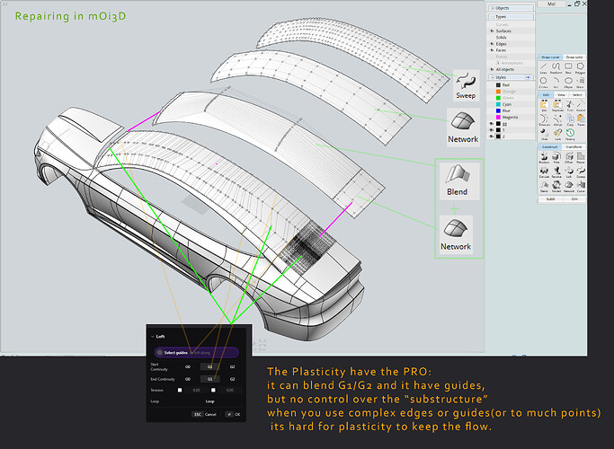
Task: Click the Magenta style color swatch
Action: 498,117
